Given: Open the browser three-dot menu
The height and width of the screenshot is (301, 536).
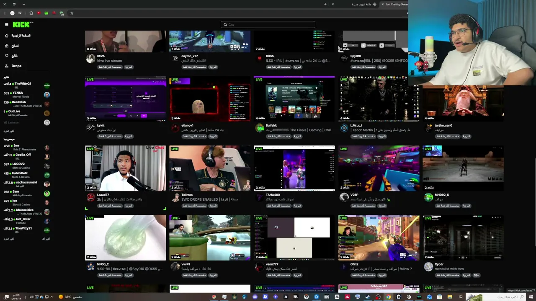Looking at the screenshot, I should point(5,13).
